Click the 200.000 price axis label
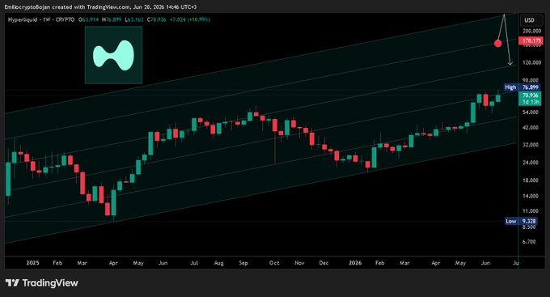Image resolution: width=550 pixels, height=297 pixels. click(x=531, y=31)
